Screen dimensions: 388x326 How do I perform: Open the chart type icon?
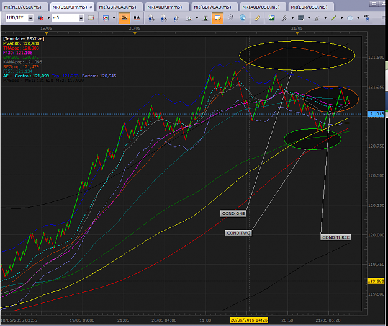click(x=106, y=18)
